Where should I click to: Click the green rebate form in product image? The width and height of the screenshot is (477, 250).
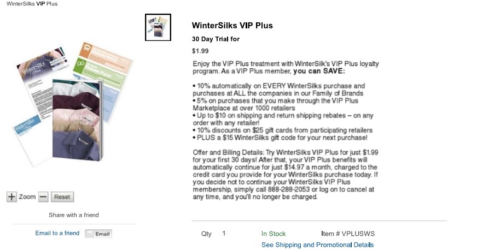coord(98,73)
